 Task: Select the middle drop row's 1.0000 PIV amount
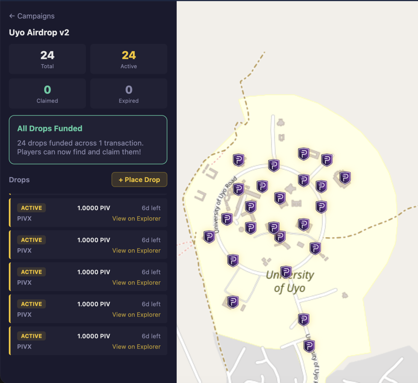(x=94, y=272)
